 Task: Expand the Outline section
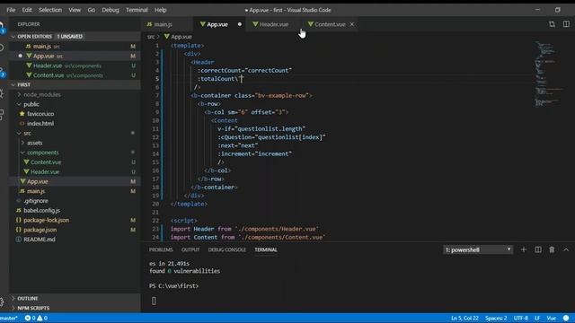(x=75, y=299)
